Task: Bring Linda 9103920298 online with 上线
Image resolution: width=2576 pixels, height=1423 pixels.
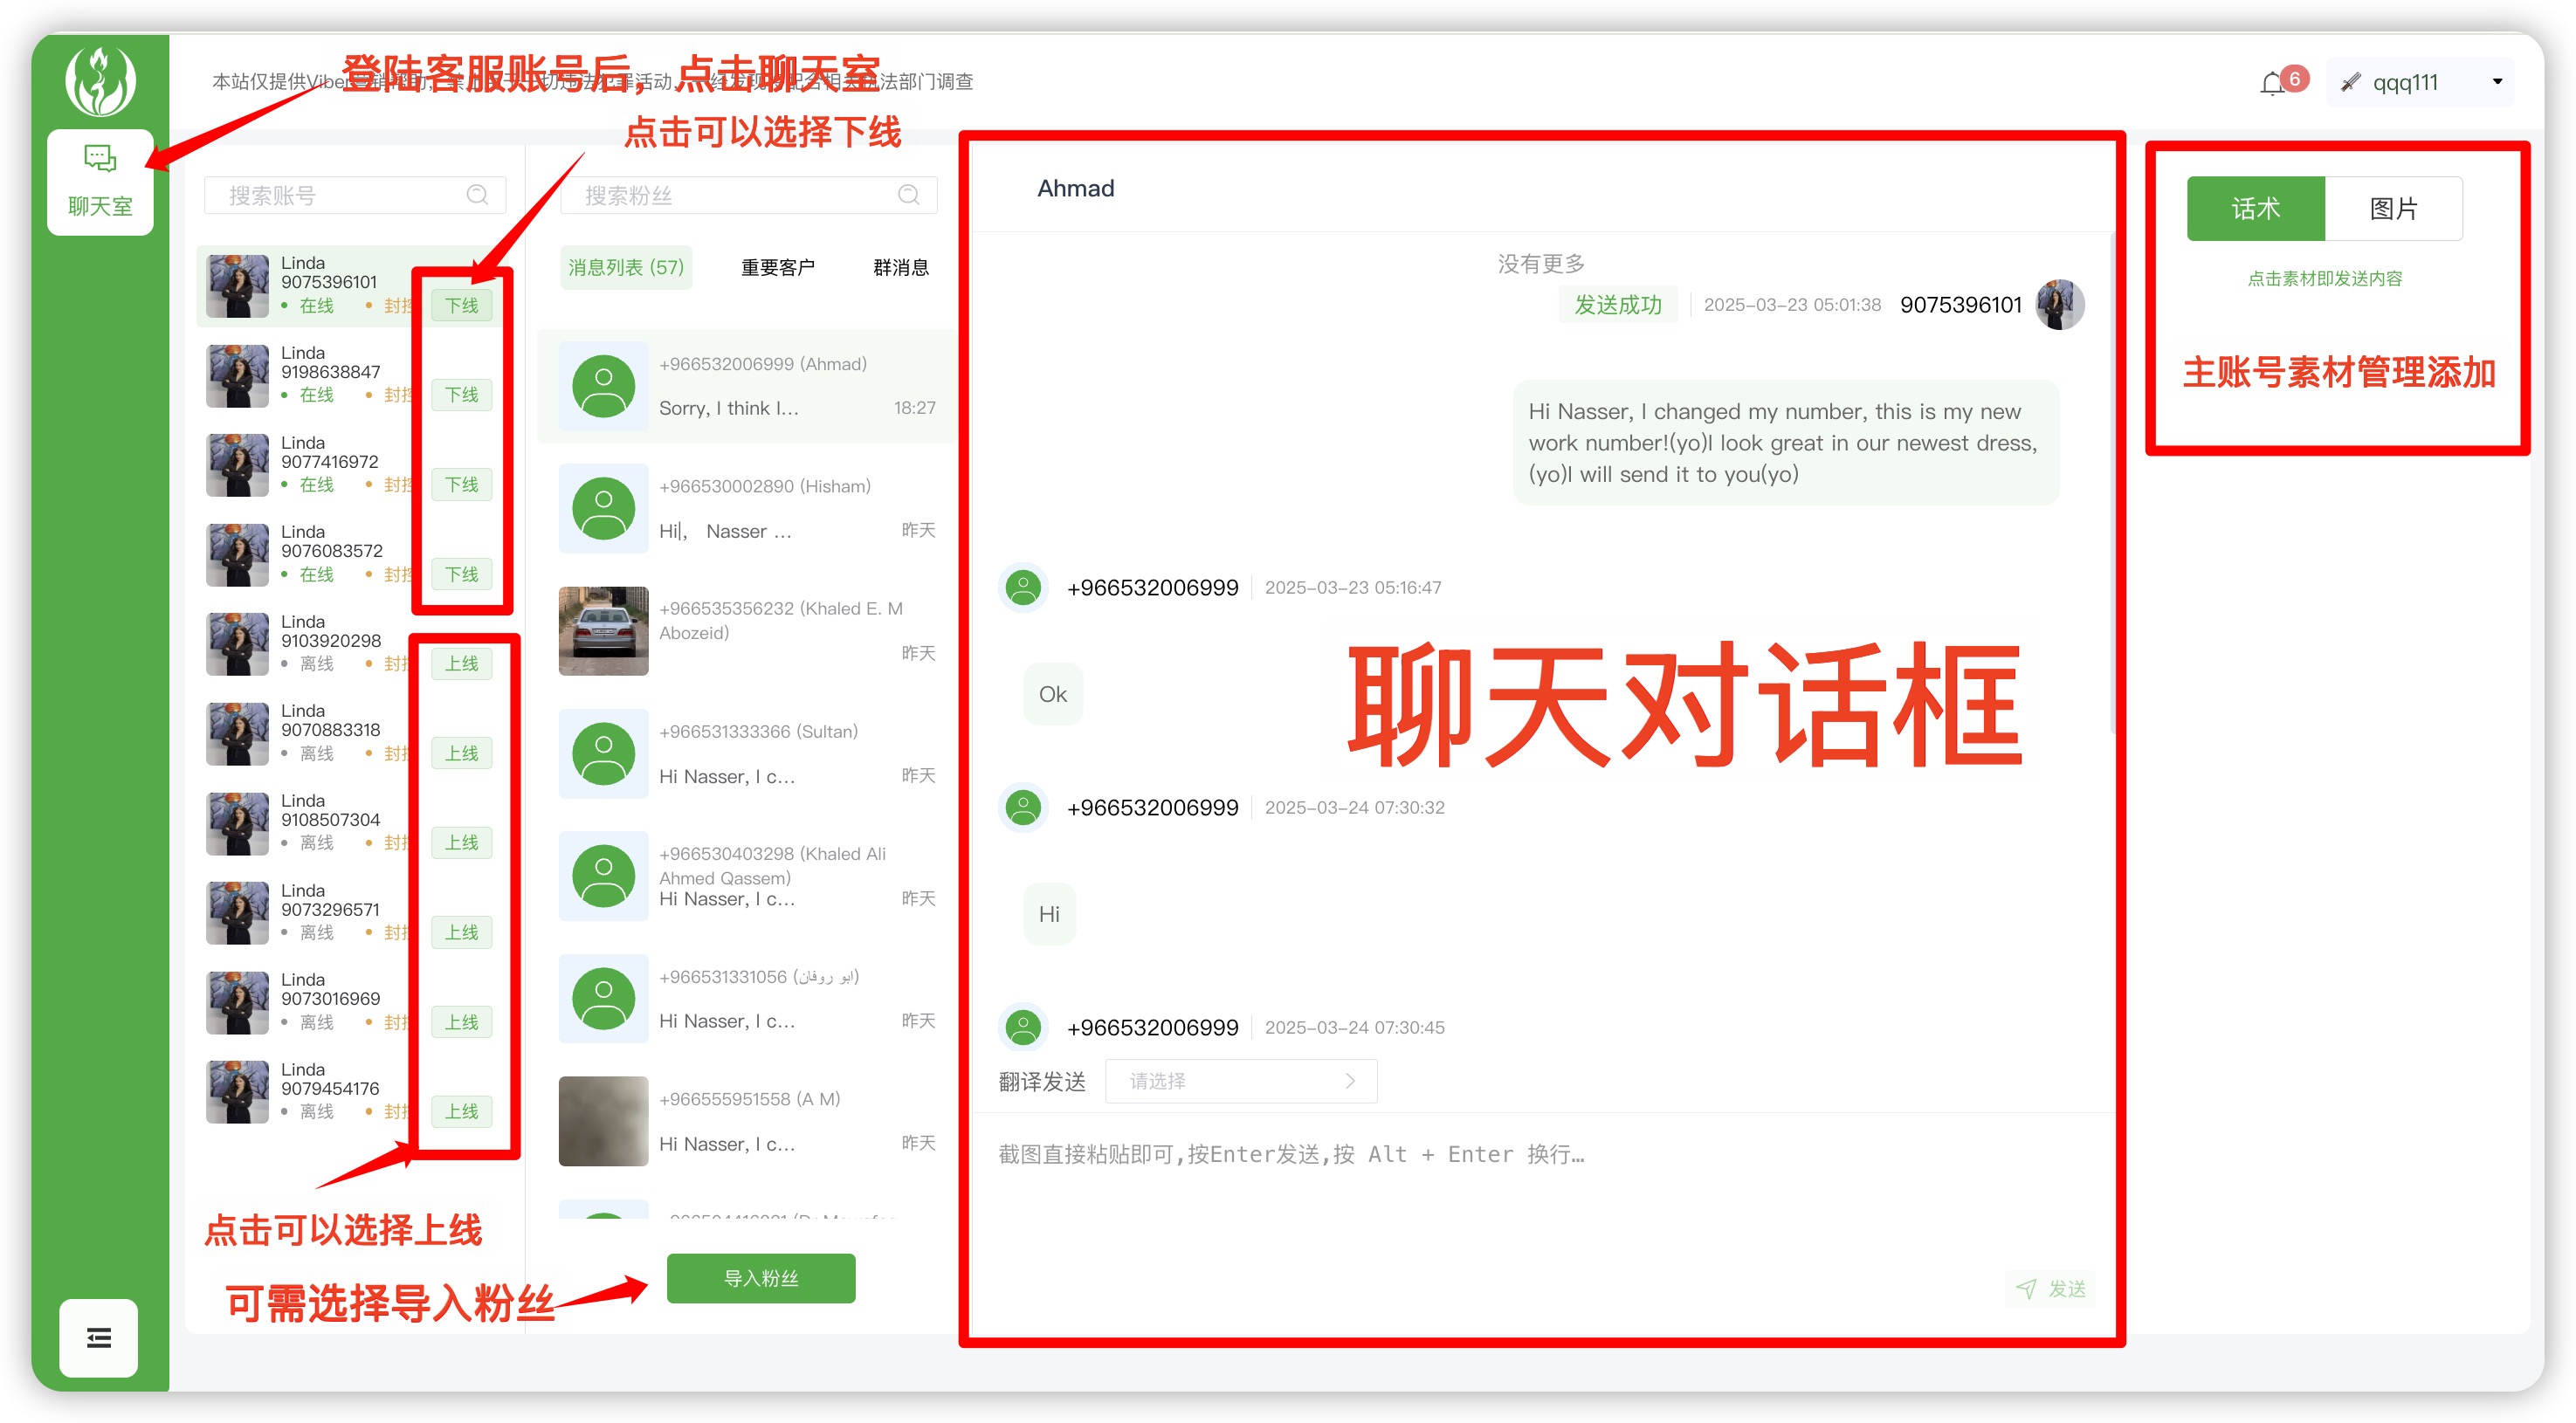Action: pyautogui.click(x=461, y=663)
